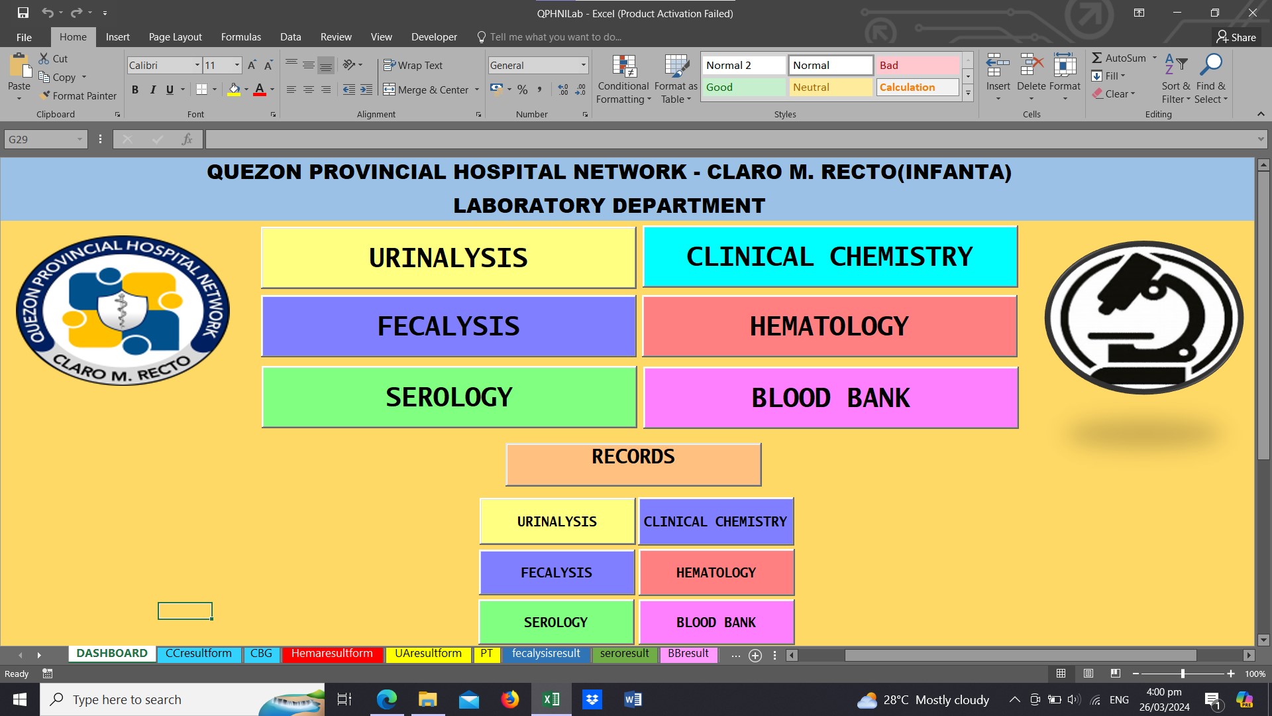The image size is (1272, 716).
Task: Click the Format as Table icon
Action: coord(676,66)
